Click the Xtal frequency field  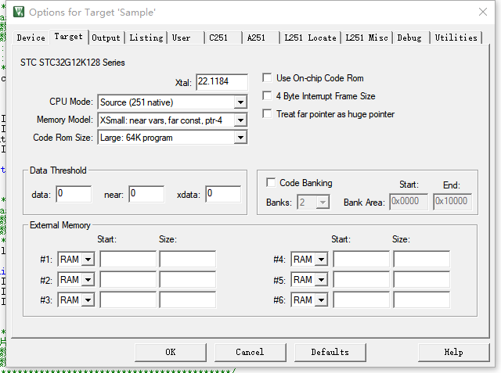point(222,82)
